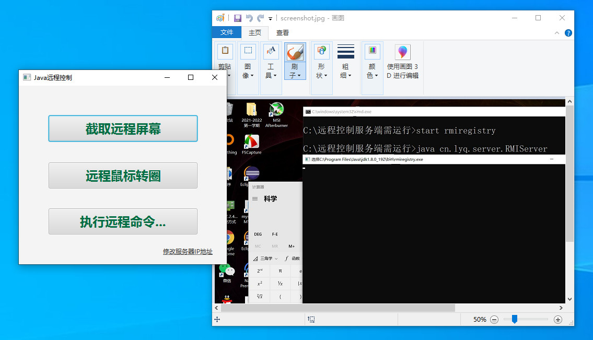Close the Java远程控制 window
This screenshot has height=340, width=593.
coord(214,77)
